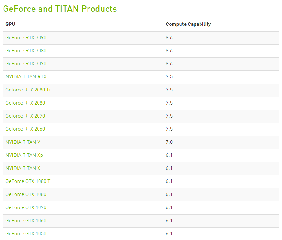Click the 7.5 value for RTX 2070

coord(169,116)
